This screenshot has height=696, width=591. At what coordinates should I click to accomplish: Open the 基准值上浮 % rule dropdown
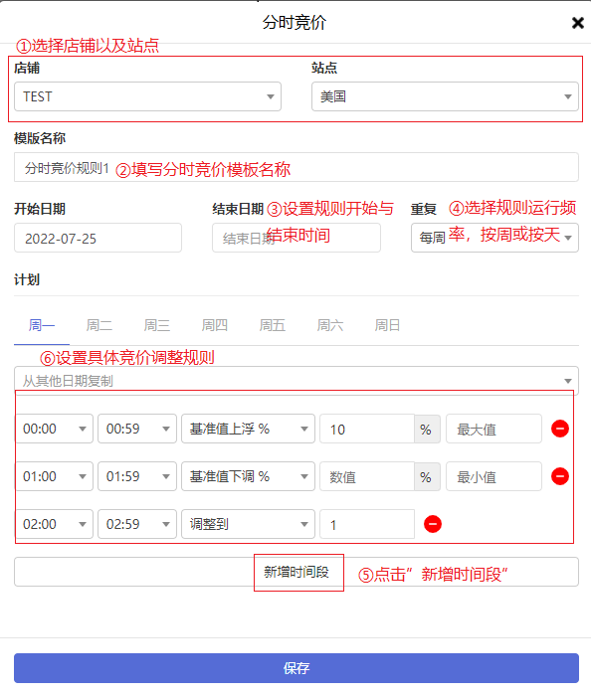(248, 429)
